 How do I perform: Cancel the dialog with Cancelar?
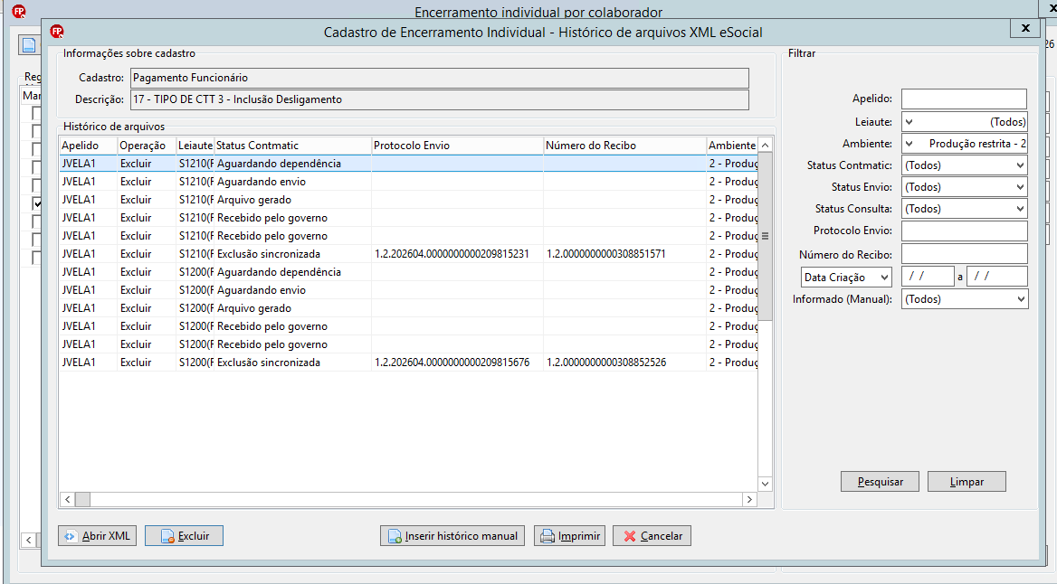652,536
